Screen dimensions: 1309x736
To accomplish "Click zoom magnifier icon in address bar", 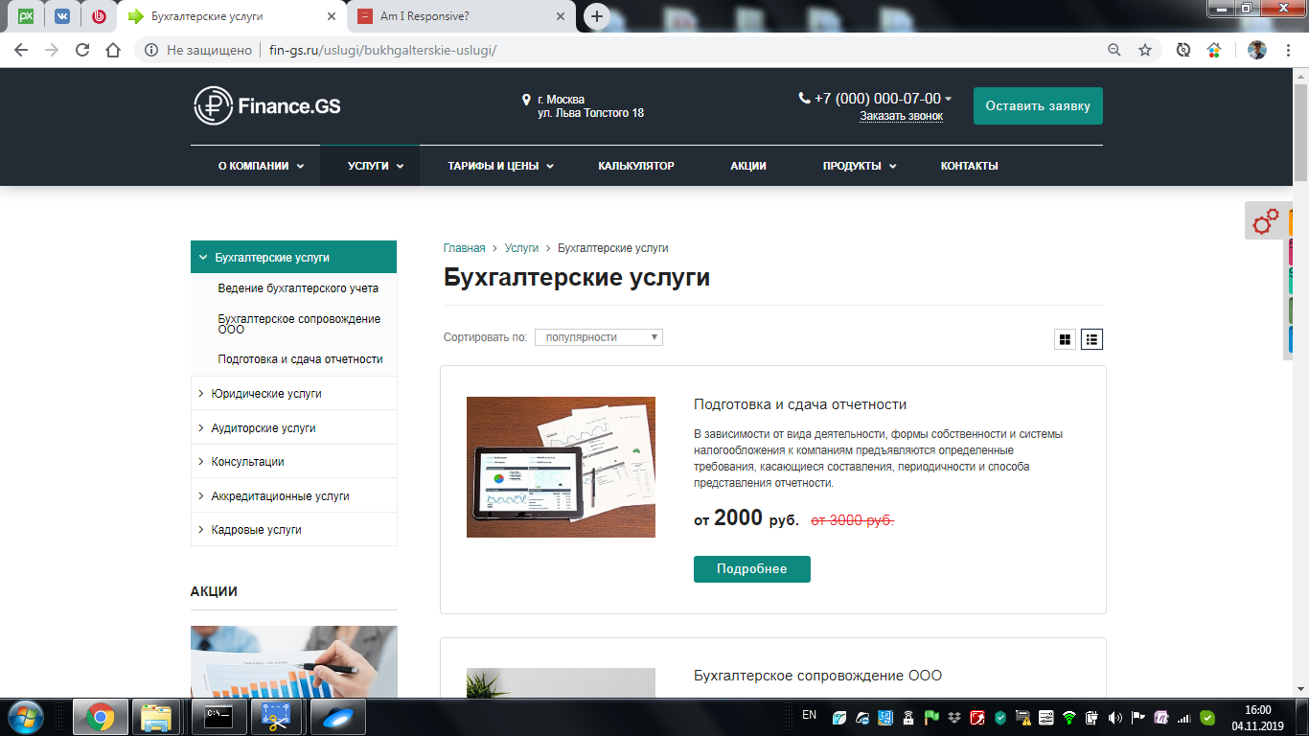I will [x=1114, y=50].
